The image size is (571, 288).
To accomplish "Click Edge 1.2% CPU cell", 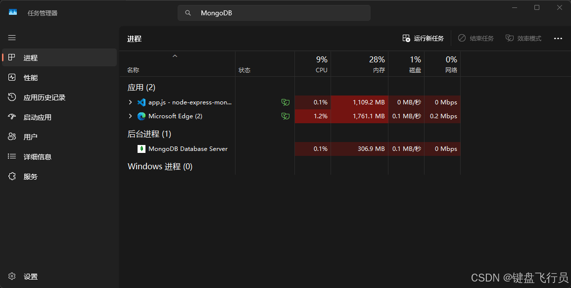I will pyautogui.click(x=312, y=116).
